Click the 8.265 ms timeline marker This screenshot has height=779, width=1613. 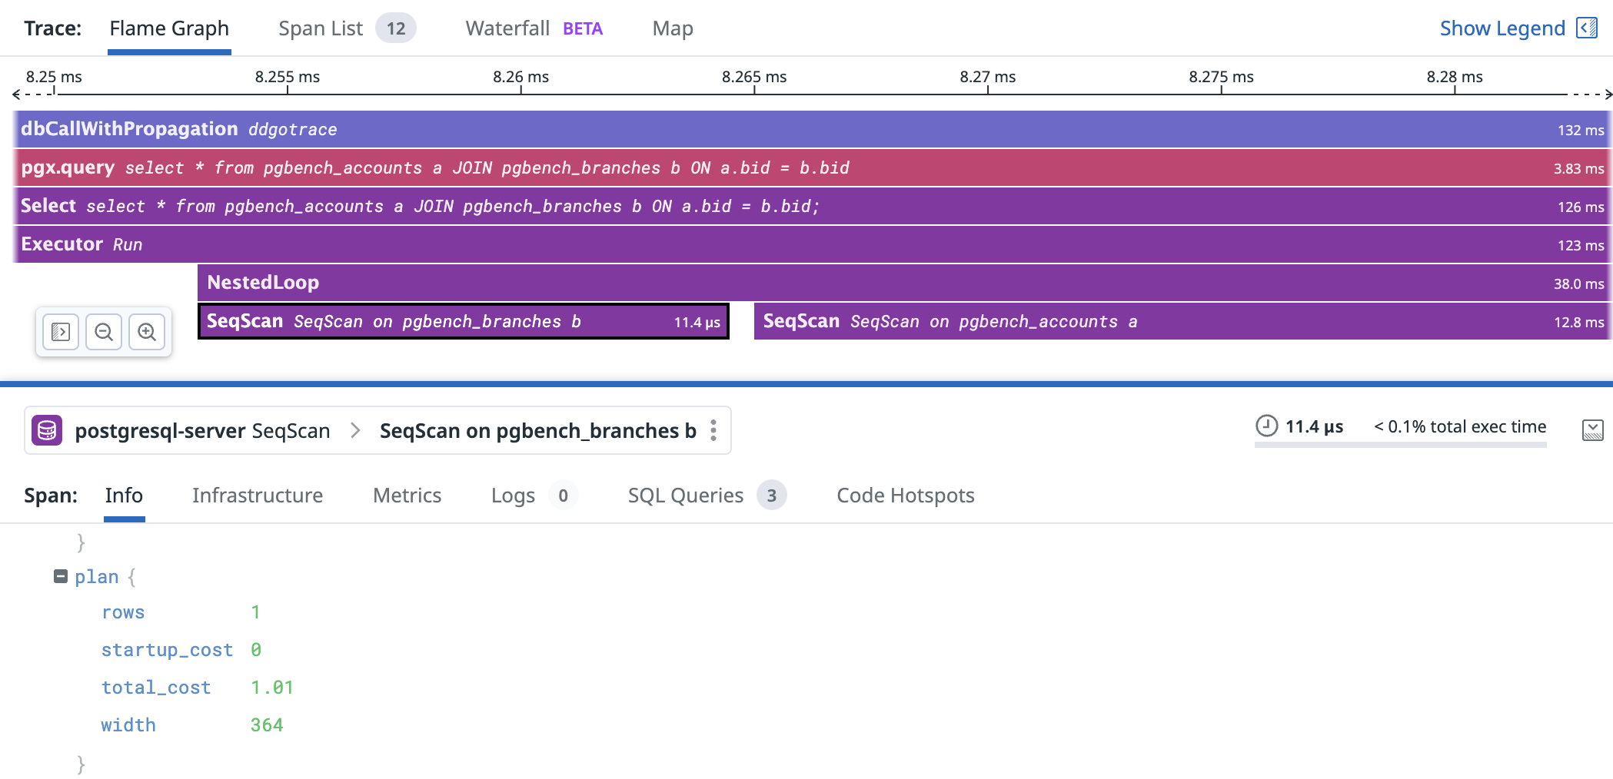[753, 78]
